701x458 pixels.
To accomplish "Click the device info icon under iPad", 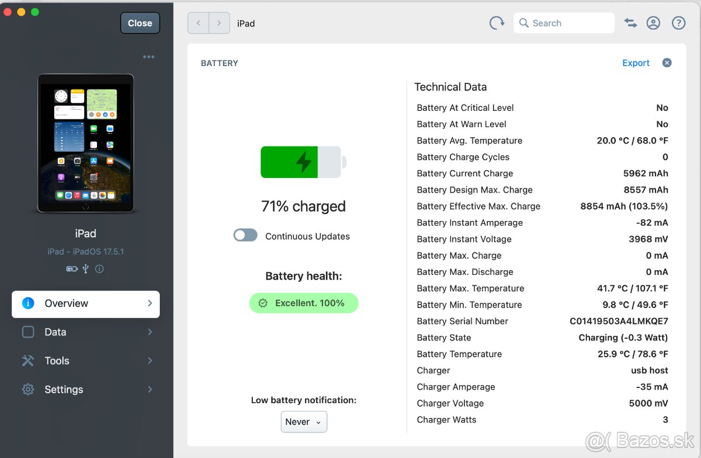I will pos(99,269).
